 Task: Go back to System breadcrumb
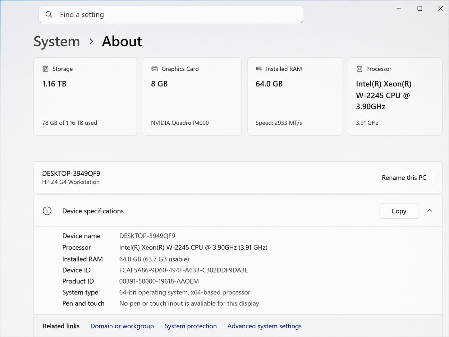(57, 42)
